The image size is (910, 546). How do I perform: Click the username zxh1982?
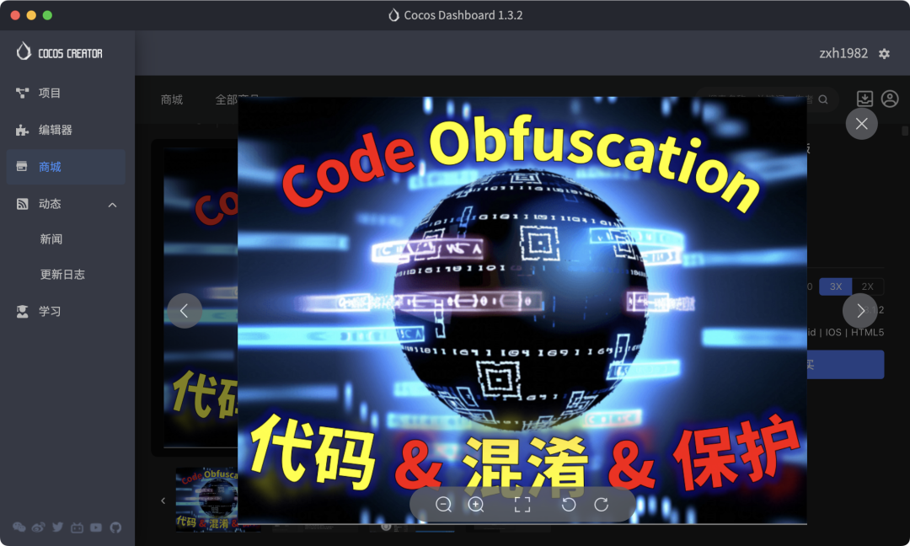(x=843, y=53)
